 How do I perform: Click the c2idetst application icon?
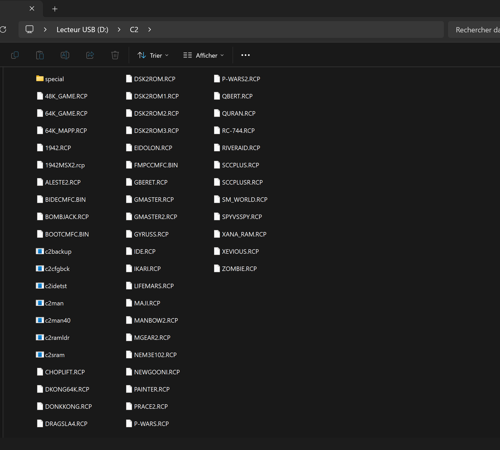coord(40,286)
